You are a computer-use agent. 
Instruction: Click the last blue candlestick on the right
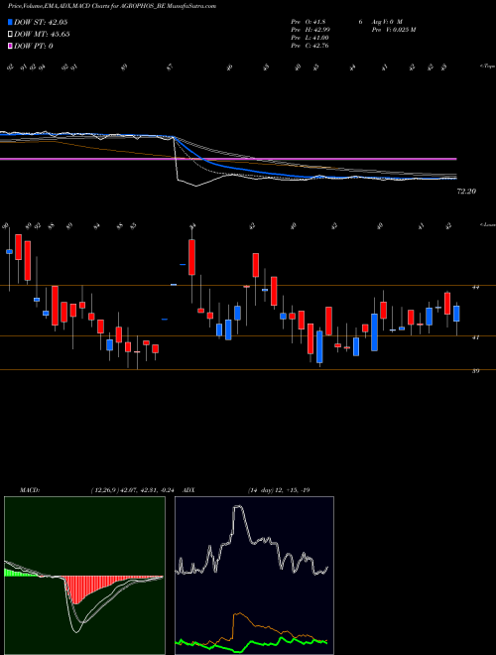(x=456, y=314)
